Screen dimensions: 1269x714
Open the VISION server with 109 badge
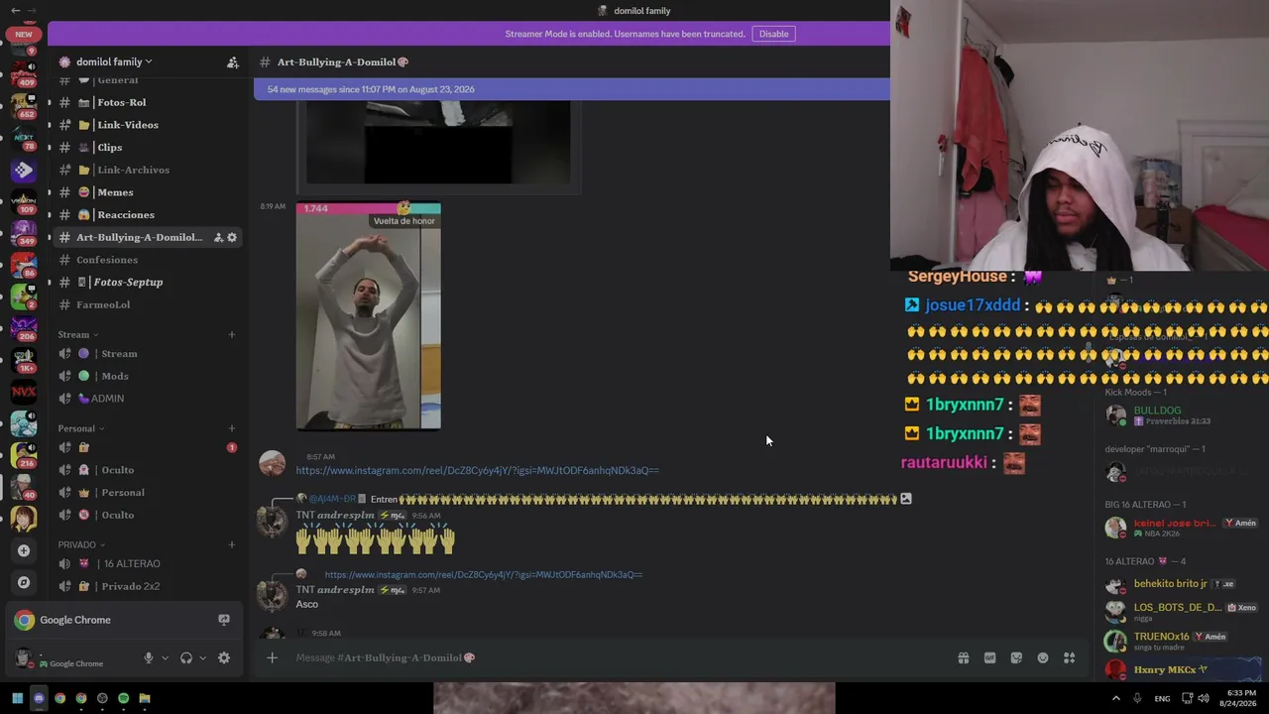pyautogui.click(x=24, y=200)
